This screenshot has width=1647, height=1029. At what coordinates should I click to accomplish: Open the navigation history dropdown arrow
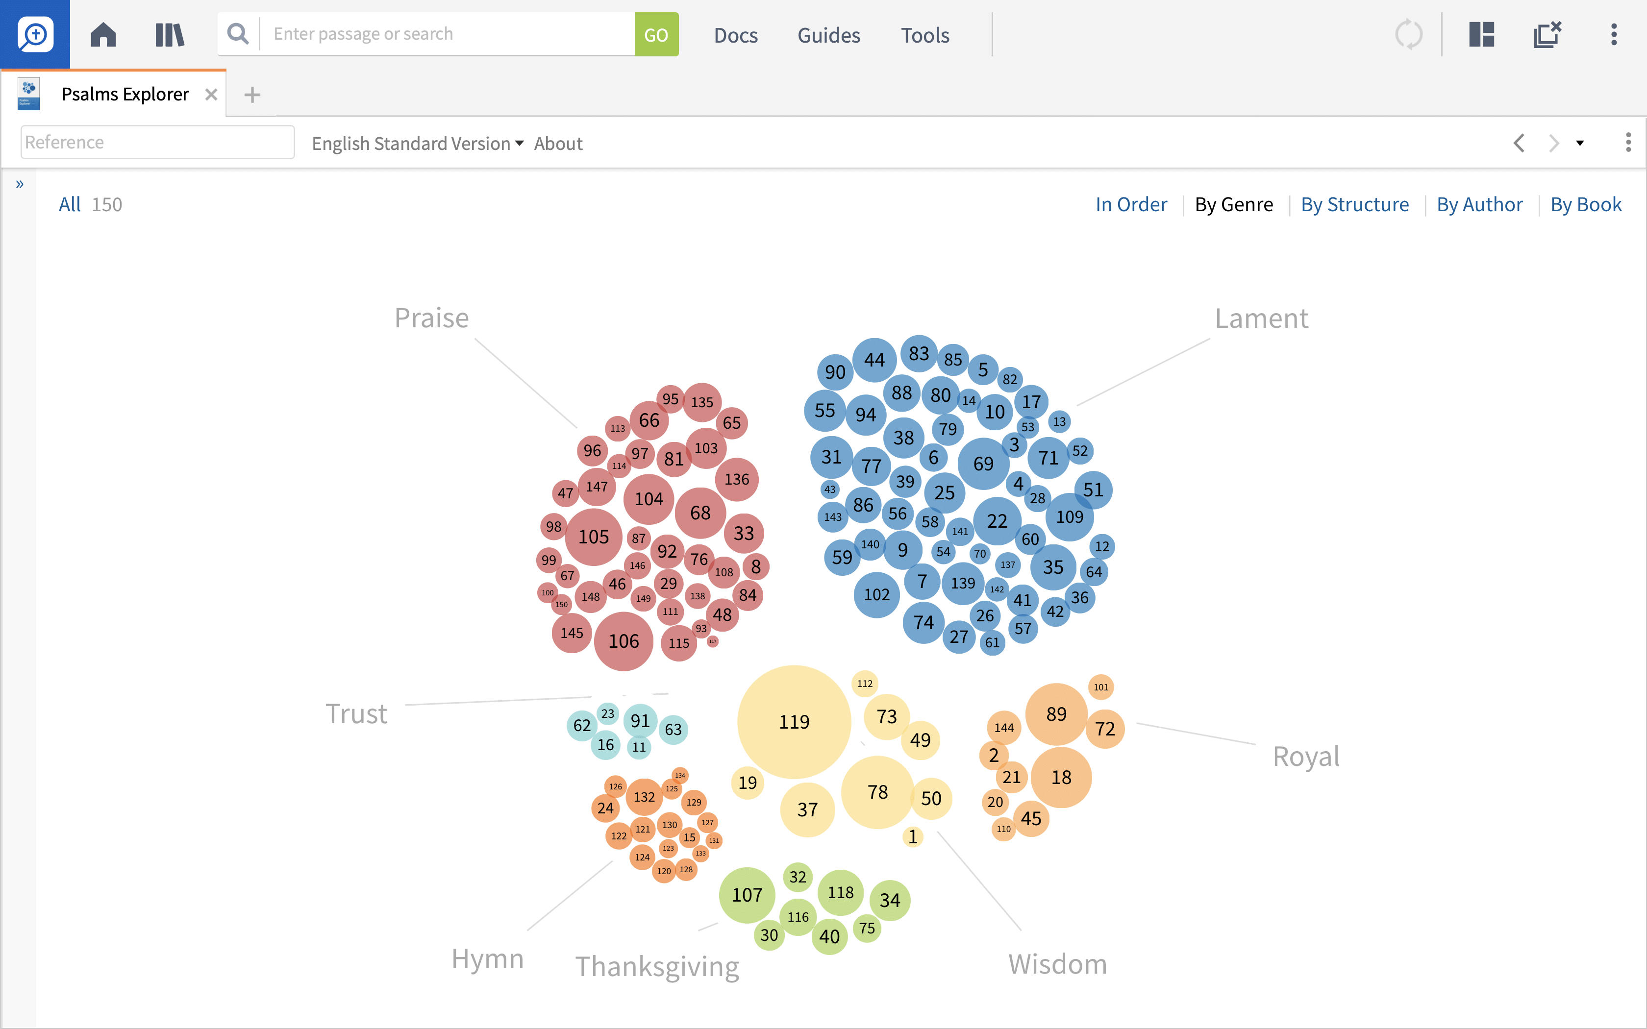click(x=1580, y=143)
